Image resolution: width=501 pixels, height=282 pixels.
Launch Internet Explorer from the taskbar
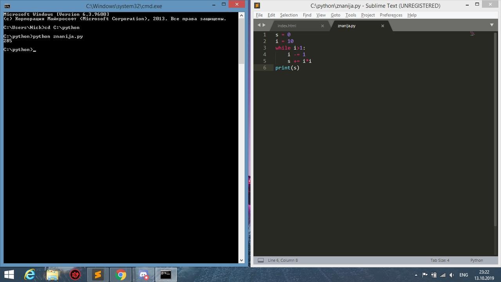tap(30, 275)
